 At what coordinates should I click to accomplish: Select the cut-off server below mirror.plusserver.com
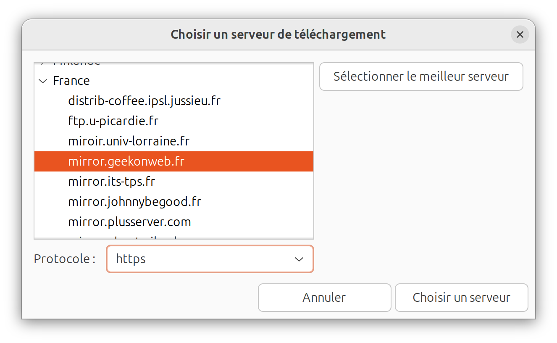pos(126,237)
